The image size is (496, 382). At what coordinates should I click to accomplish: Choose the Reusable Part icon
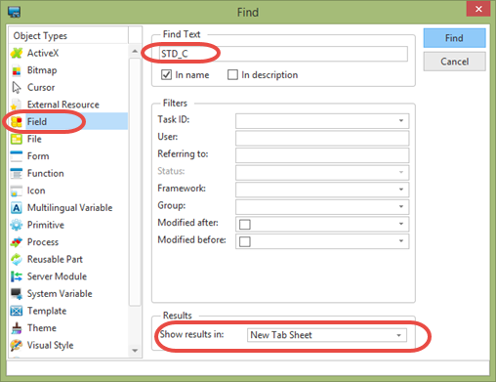coord(17,259)
